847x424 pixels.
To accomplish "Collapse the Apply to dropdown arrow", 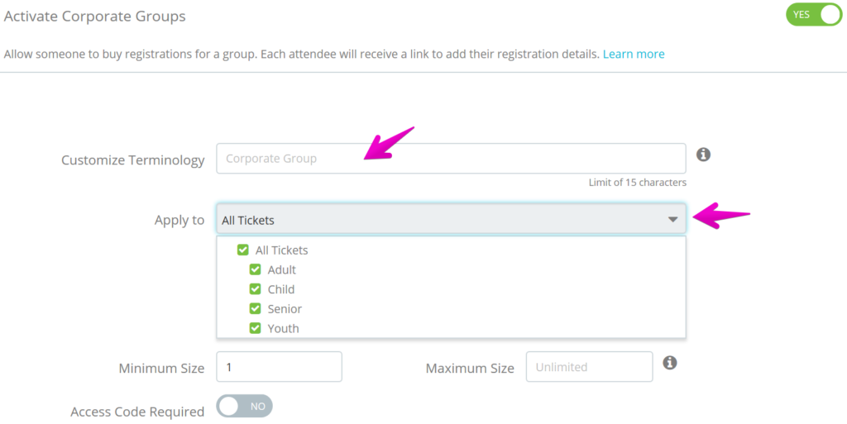I will [672, 220].
